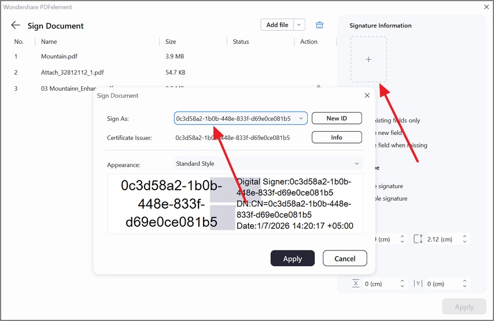Click the Status column header
Viewport: 494px width, 321px height.
(x=241, y=42)
